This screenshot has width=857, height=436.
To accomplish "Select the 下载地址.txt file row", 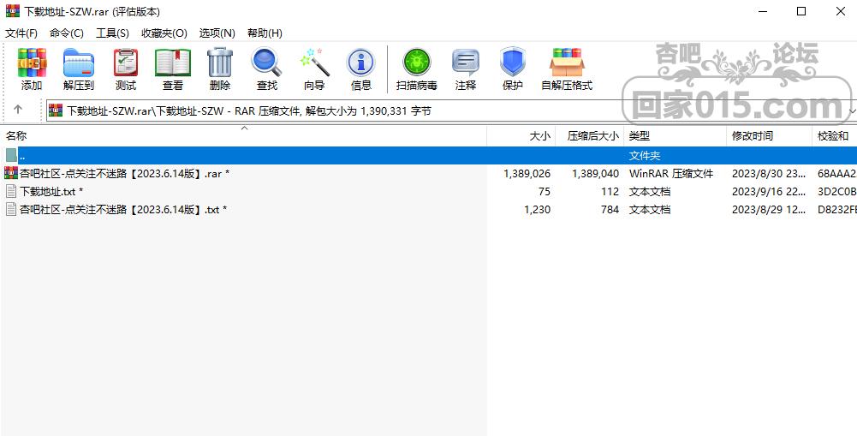I will point(47,191).
